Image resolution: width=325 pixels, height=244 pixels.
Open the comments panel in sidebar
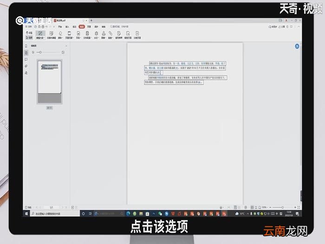26,59
